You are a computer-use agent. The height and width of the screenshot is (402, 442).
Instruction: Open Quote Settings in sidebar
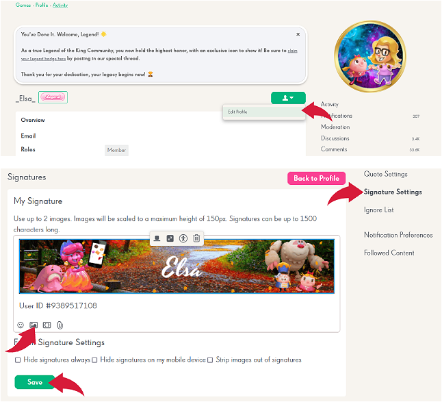coord(386,174)
